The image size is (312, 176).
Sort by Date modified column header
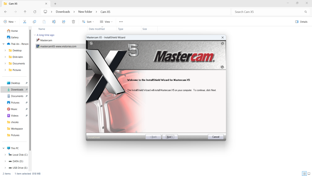pyautogui.click(x=97, y=29)
